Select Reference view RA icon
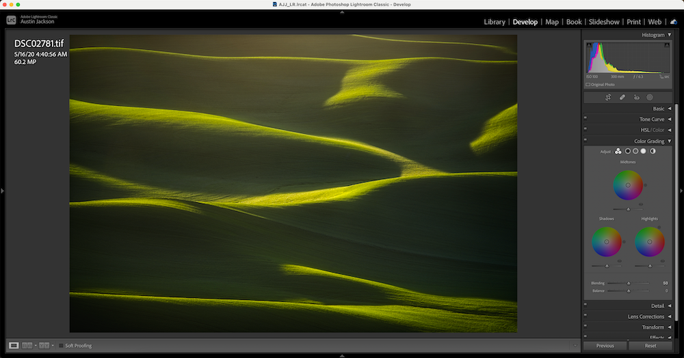This screenshot has height=358, width=684. coord(27,346)
